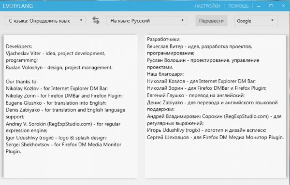The width and height of the screenshot is (290, 185).
Task: Expand the Google translation service dropdown
Action: coord(256,21)
